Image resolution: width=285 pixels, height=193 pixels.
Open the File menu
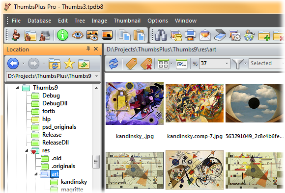(x=16, y=21)
